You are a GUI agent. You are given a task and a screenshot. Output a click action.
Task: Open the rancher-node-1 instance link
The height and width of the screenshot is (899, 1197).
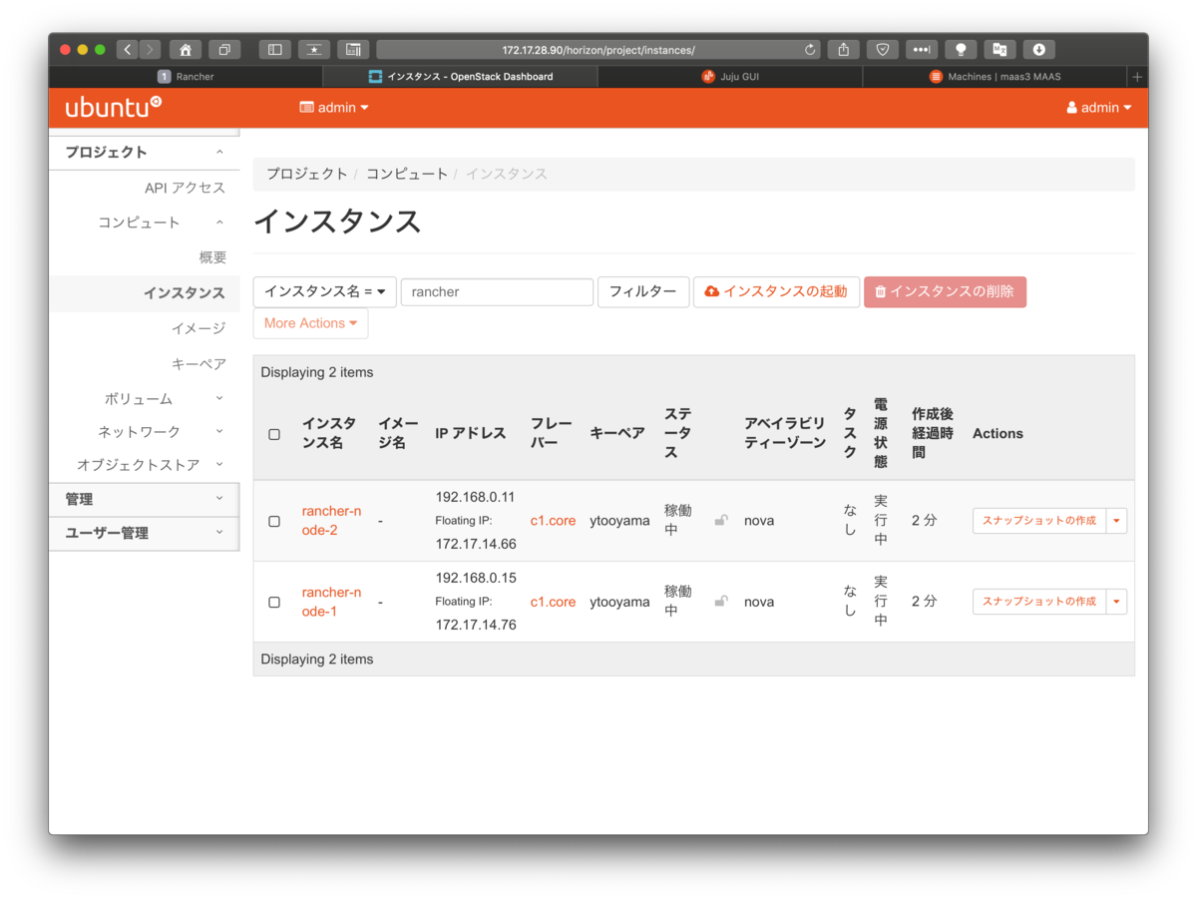(331, 601)
